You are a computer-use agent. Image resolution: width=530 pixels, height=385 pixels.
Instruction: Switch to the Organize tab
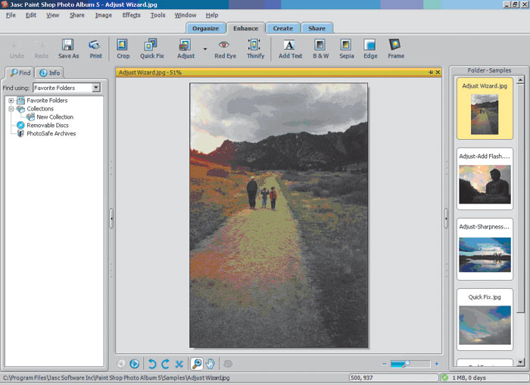[x=205, y=29]
